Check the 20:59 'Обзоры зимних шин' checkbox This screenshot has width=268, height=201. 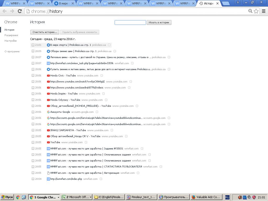pos(33,51)
